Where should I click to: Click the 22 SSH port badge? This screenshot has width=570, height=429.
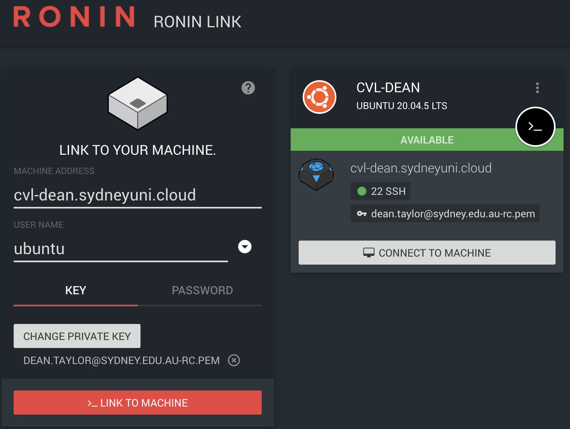(x=381, y=191)
